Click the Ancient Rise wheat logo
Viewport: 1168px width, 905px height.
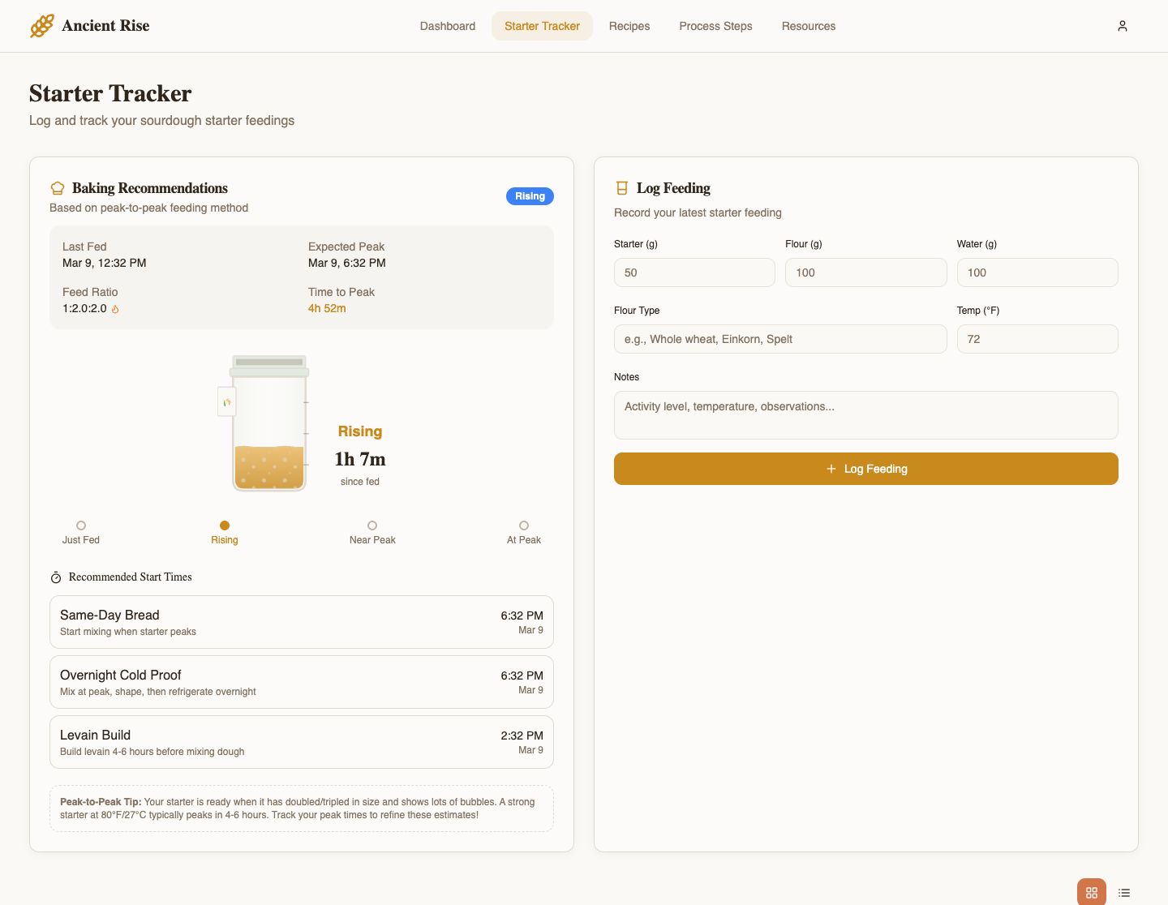(42, 26)
